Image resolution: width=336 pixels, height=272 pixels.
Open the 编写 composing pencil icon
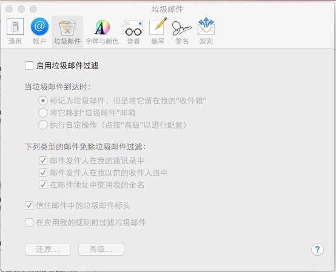click(158, 31)
